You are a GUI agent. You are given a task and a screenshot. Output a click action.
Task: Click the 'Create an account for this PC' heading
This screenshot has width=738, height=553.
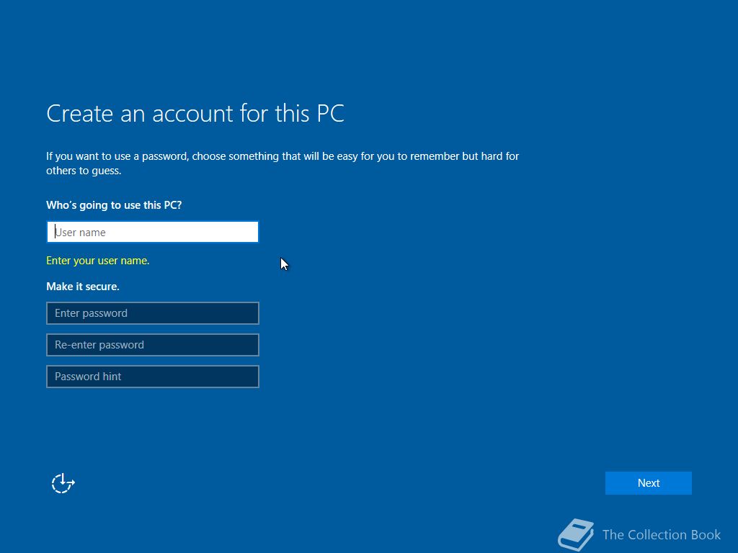pyautogui.click(x=195, y=114)
